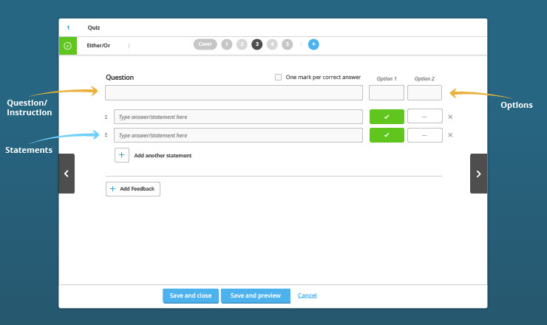Grab the second statement drag handle
This screenshot has width=547, height=325.
pyautogui.click(x=106, y=135)
